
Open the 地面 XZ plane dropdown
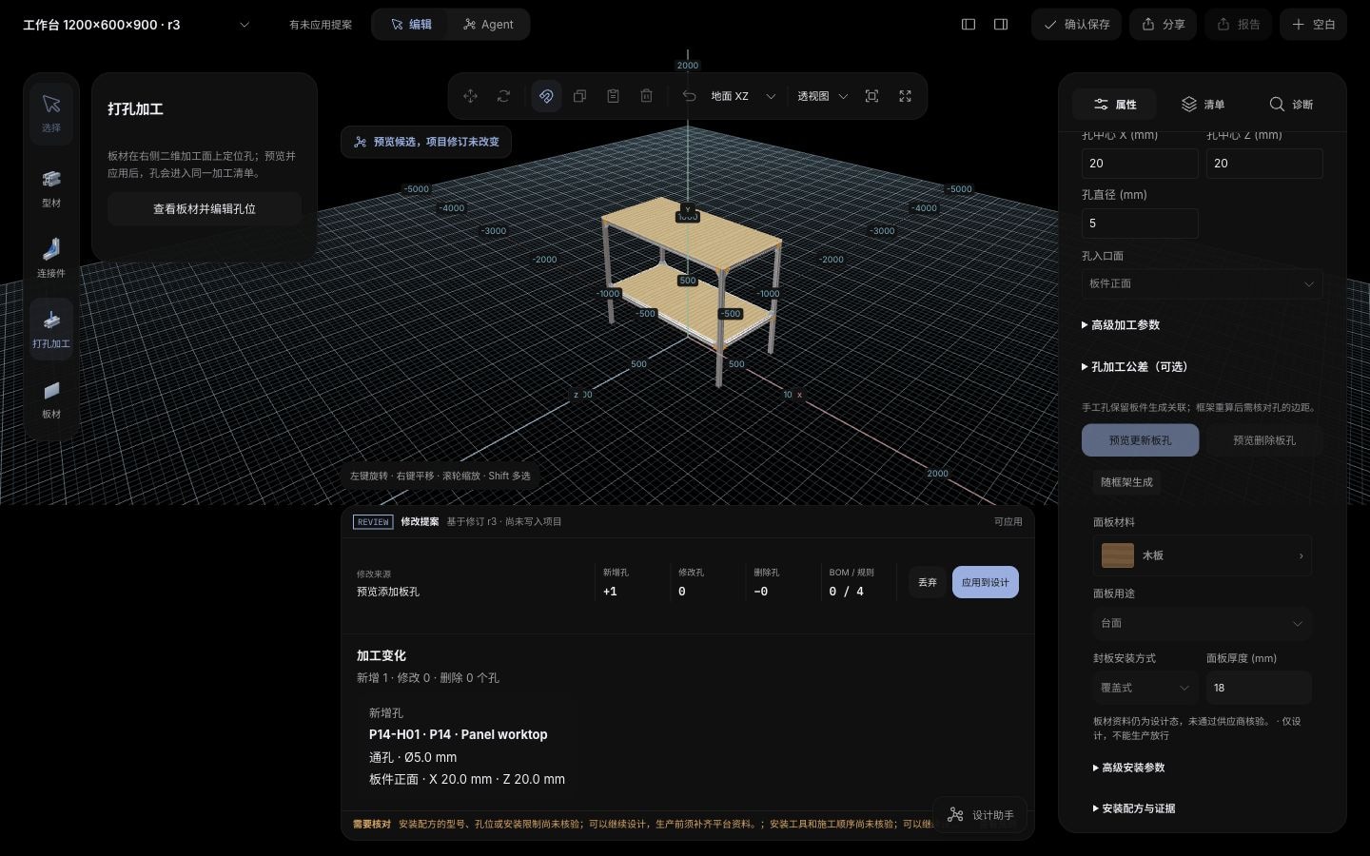click(743, 96)
